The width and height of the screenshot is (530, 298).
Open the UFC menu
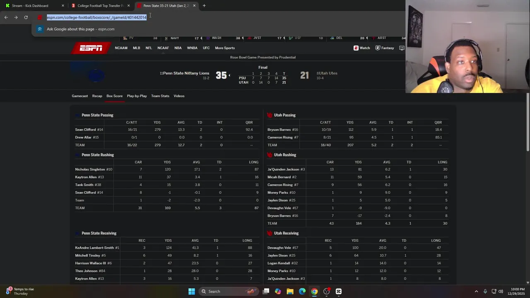[x=206, y=48]
